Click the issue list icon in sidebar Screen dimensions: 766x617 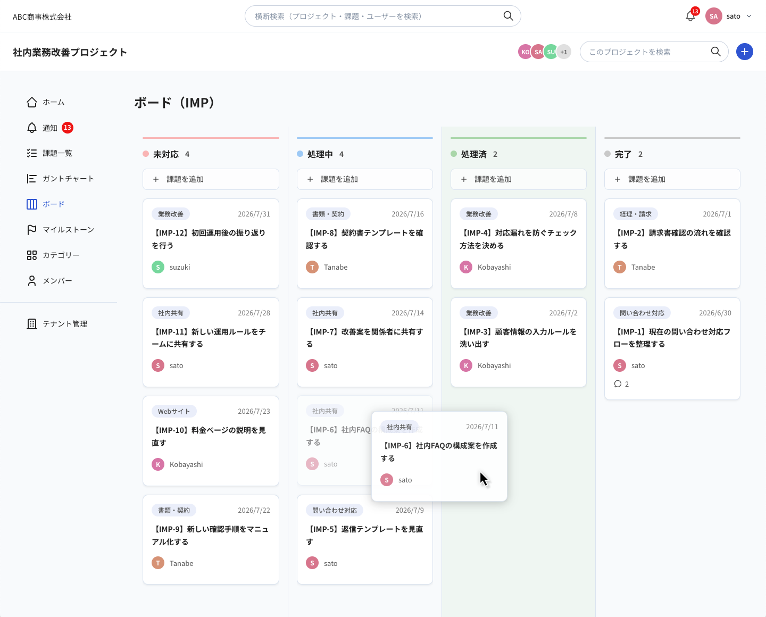pos(32,153)
